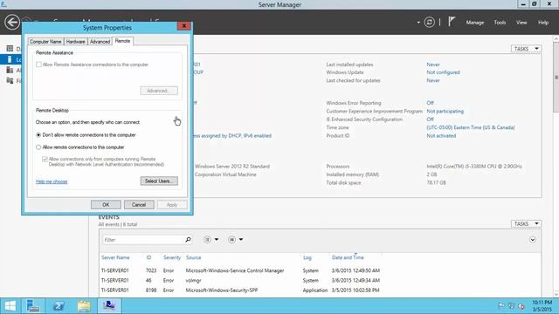Viewport: 559px width, 314px height.
Task: Open the Properties TASKS dropdown
Action: 526,49
